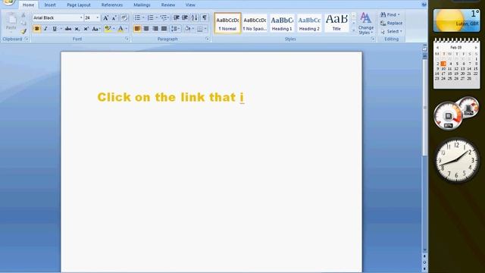Click the Numbering list icon

click(x=150, y=18)
